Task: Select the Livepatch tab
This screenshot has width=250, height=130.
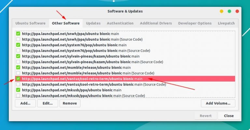Action: coord(226,23)
